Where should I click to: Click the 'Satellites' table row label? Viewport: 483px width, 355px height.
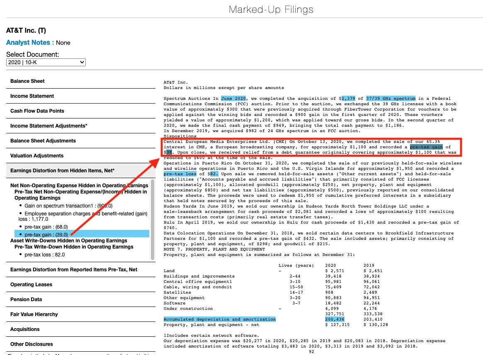click(177, 292)
